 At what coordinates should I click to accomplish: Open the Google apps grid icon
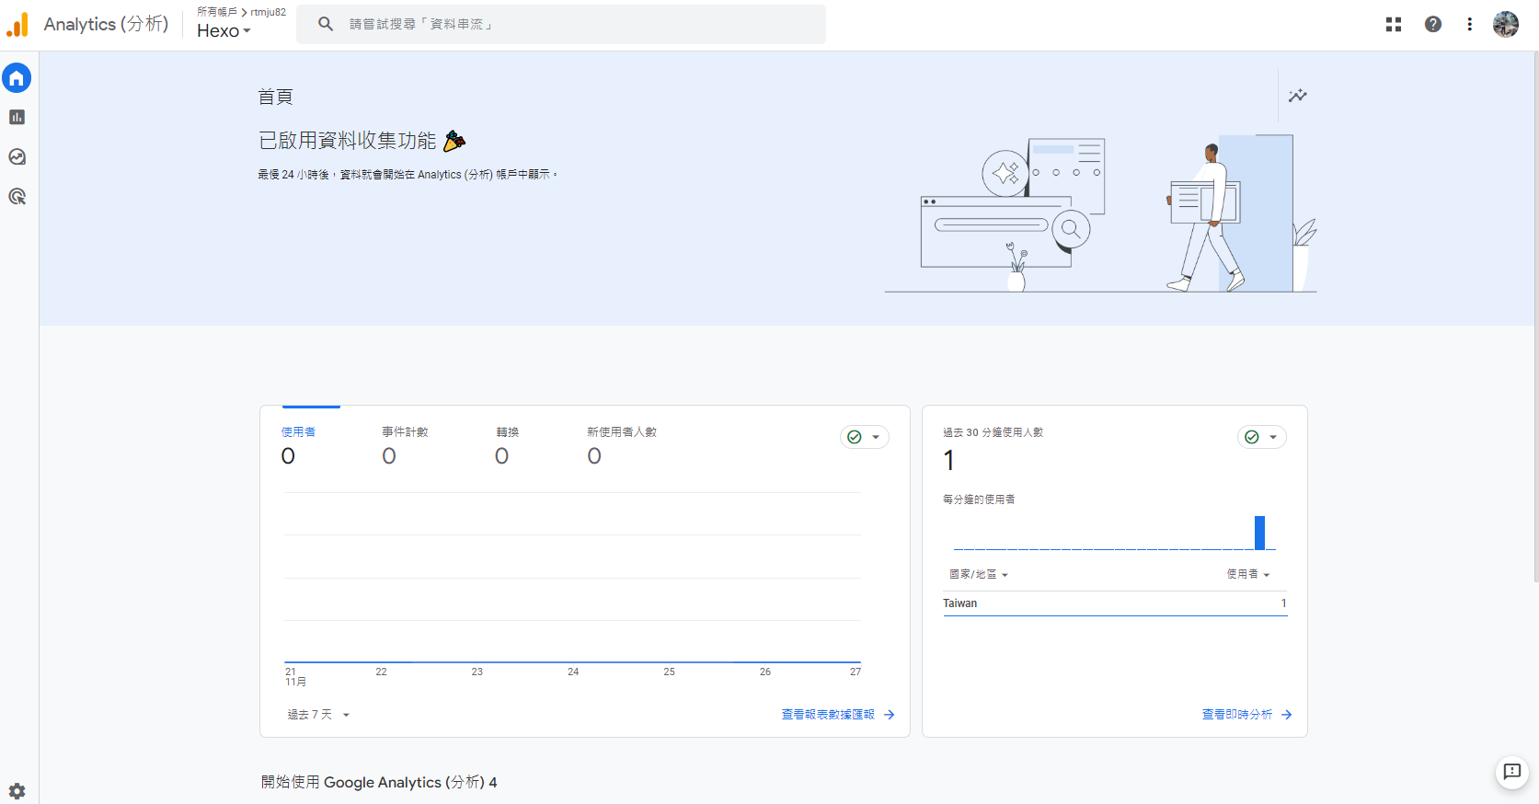(1394, 24)
